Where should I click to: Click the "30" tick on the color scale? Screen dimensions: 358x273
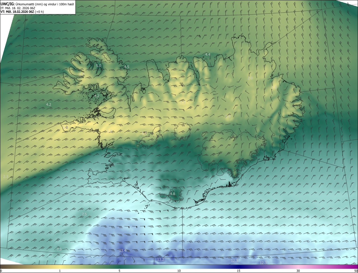[298, 271]
